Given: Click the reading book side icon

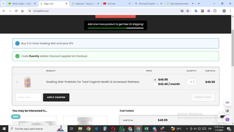Looking at the screenshot, I should point(227,111).
